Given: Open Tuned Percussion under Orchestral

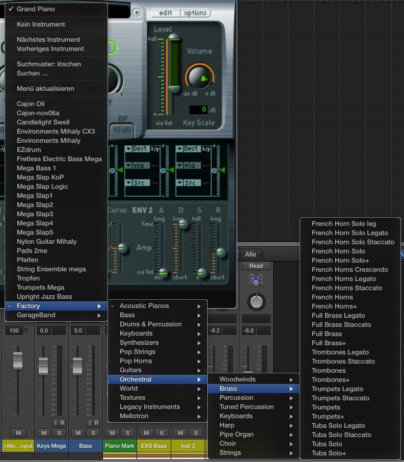Looking at the screenshot, I should (254, 406).
